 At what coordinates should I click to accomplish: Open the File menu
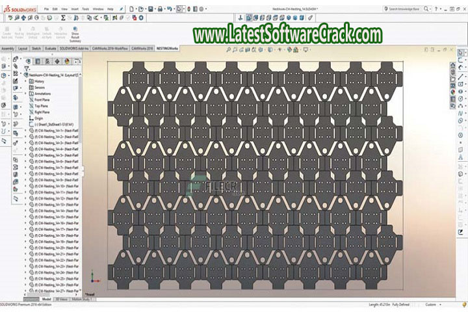(x=47, y=9)
